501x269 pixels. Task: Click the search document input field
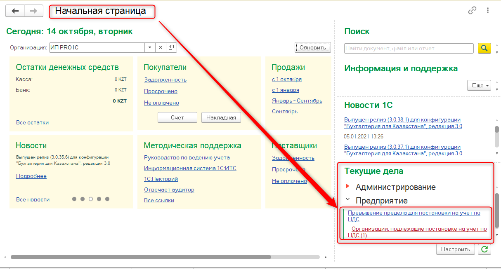409,48
